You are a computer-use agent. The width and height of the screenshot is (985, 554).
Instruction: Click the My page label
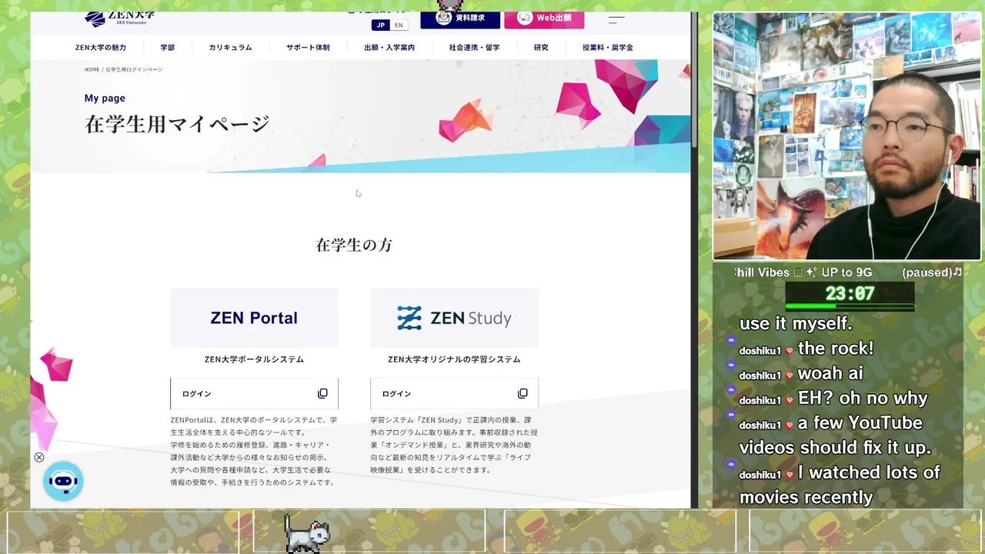pos(105,98)
